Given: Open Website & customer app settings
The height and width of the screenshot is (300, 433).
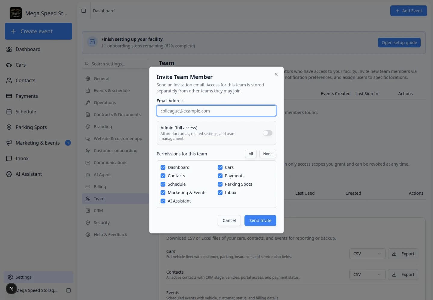Looking at the screenshot, I should 115,139.
